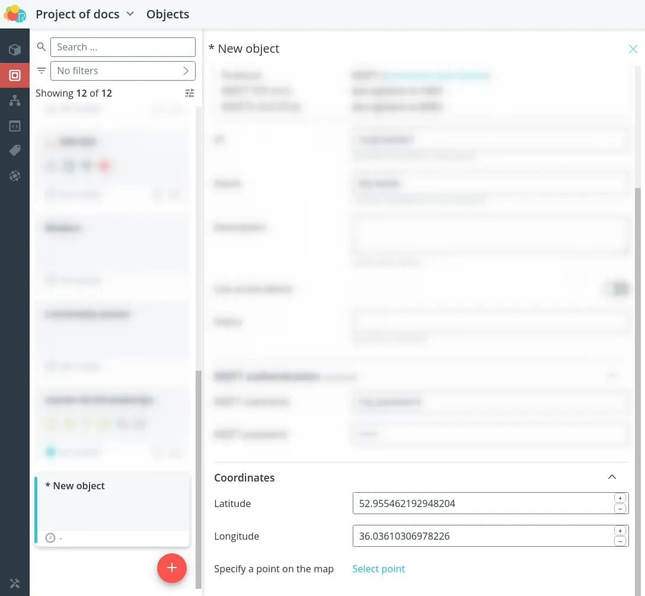Open the tools icon at sidebar bottom

tap(15, 584)
